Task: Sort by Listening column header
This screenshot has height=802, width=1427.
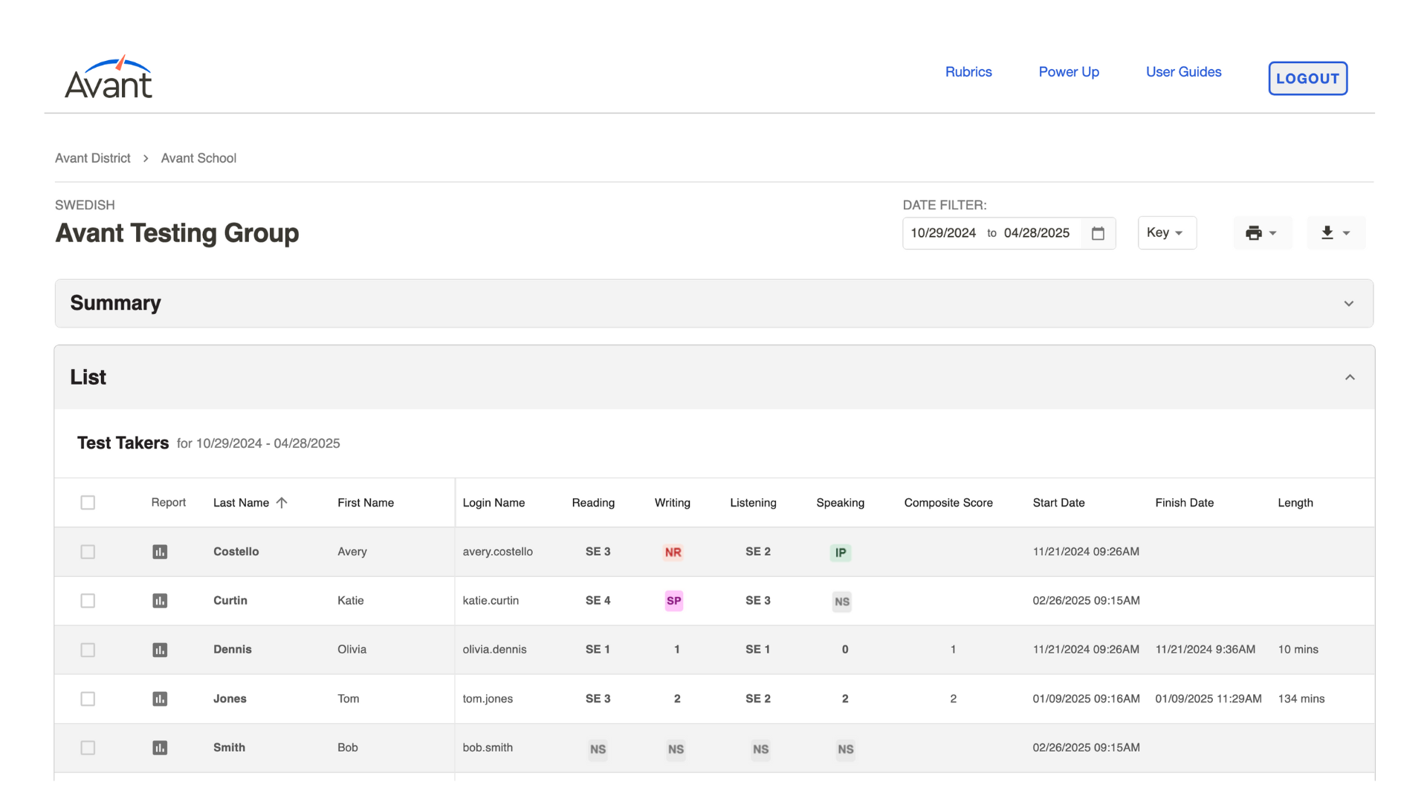Action: click(753, 503)
